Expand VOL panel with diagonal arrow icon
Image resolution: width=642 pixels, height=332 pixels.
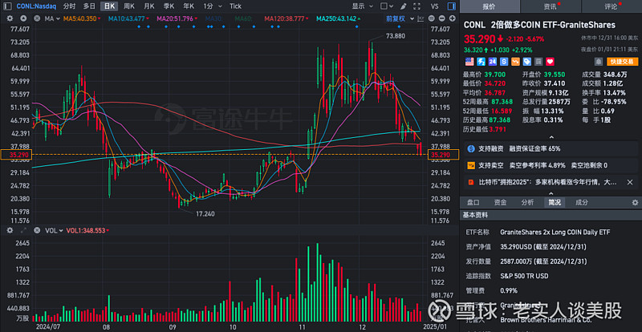[x=23, y=230]
